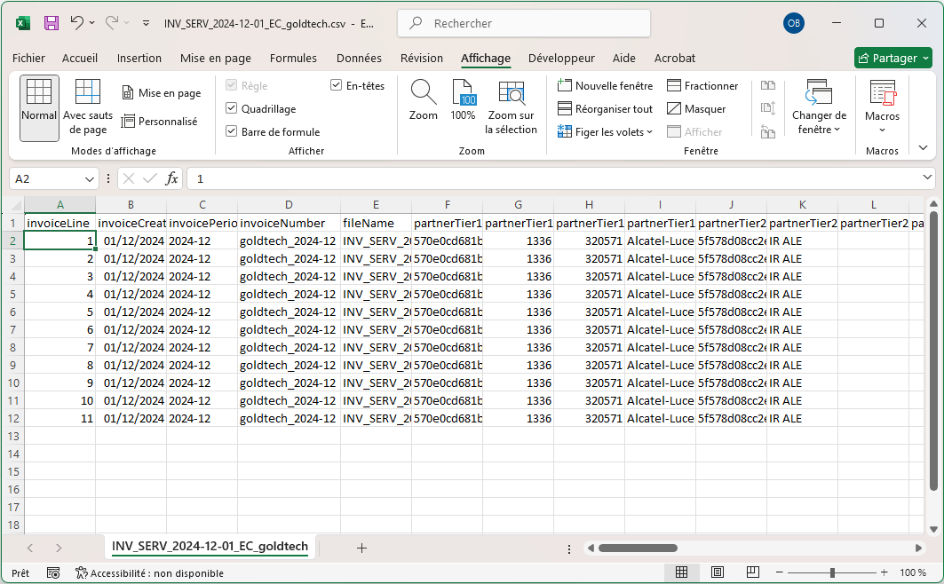
Task: Open Changer de fenêtre dropdown
Action: pyautogui.click(x=819, y=107)
